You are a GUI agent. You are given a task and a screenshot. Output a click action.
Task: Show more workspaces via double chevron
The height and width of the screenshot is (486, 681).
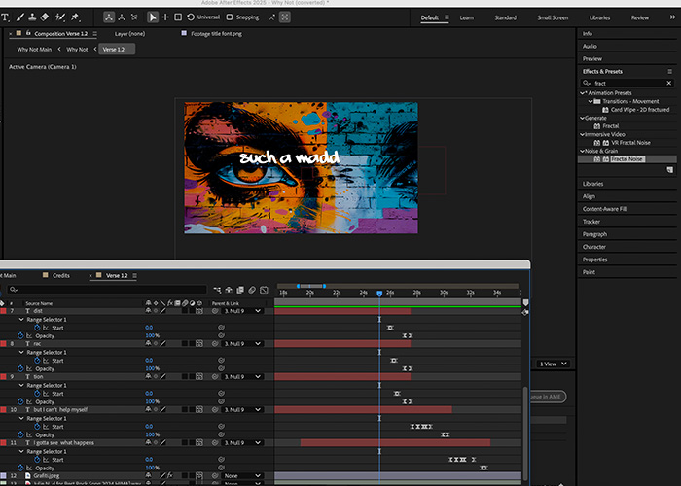pos(673,17)
